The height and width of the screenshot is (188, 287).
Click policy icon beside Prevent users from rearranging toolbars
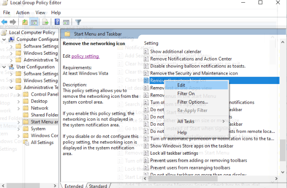pos(146,168)
